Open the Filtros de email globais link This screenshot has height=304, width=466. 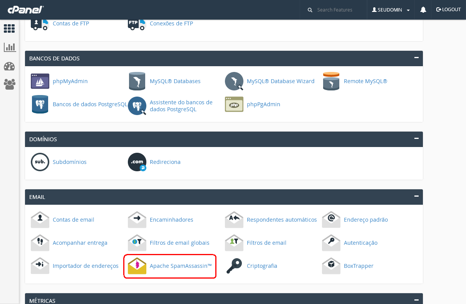click(x=179, y=243)
